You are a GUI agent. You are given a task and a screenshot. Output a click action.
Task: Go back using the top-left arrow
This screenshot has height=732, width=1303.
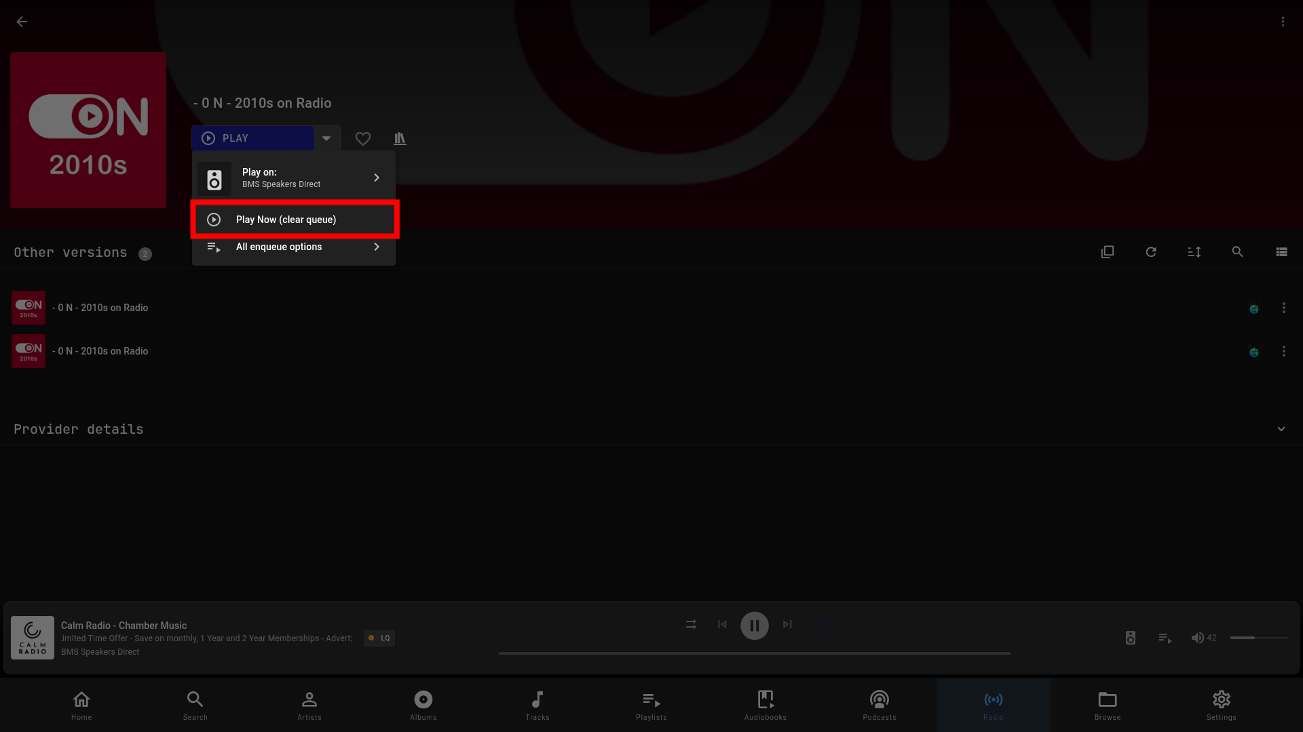(x=22, y=22)
